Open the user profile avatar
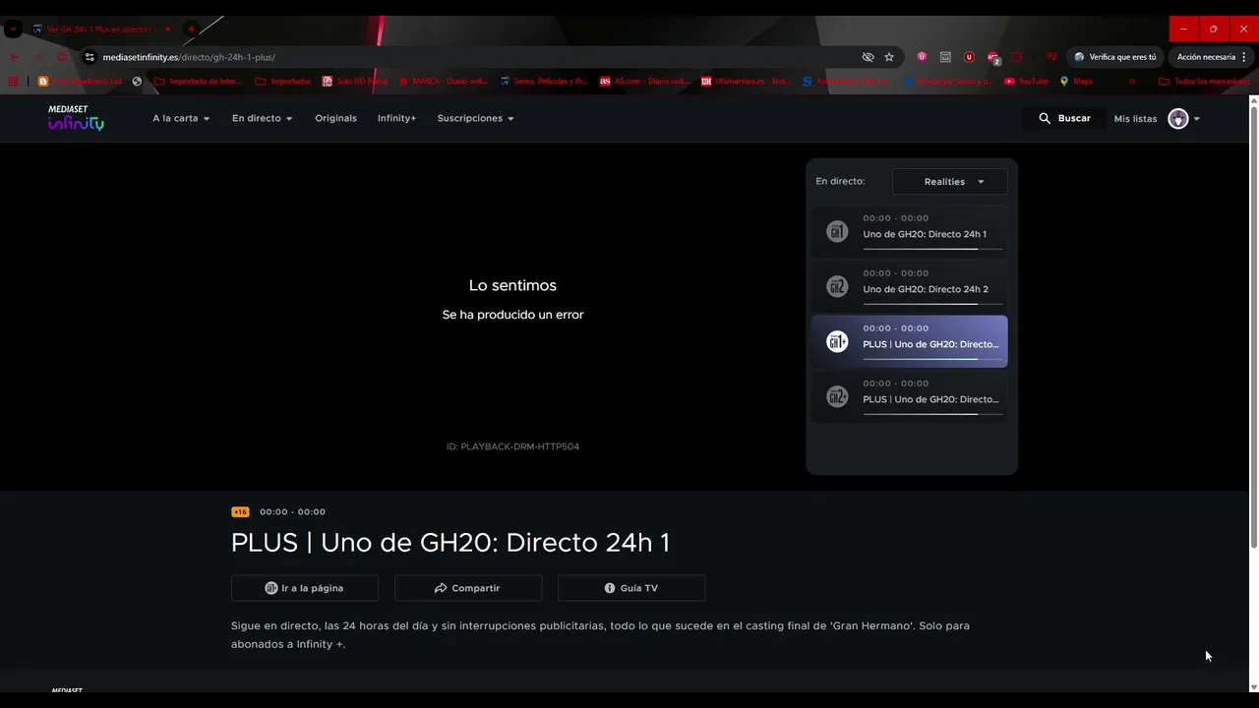This screenshot has height=708, width=1259. (x=1177, y=118)
